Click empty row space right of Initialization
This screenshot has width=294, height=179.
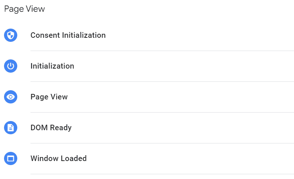pos(184,66)
